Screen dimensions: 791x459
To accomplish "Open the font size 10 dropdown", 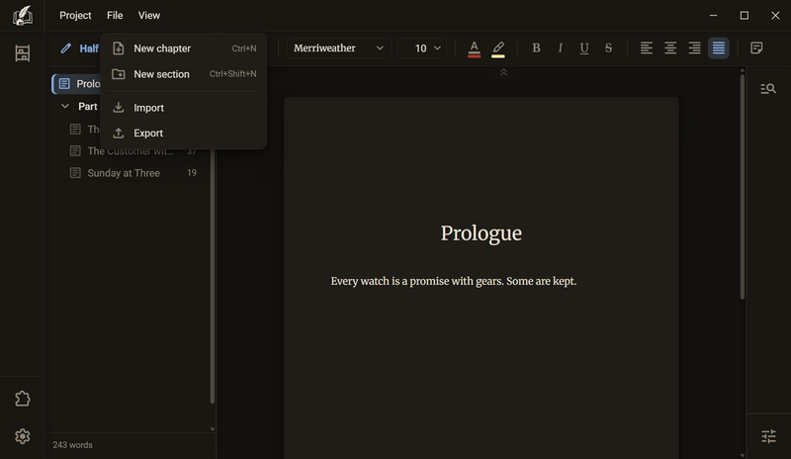I will point(422,47).
